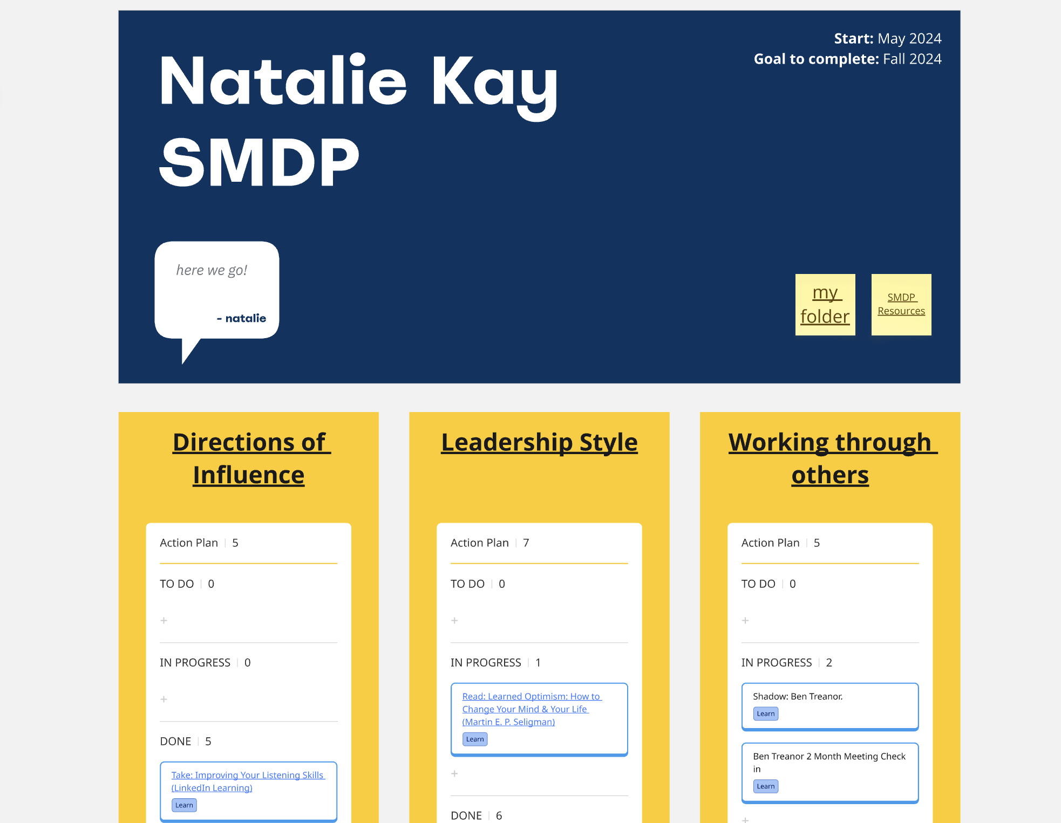Click the plus under Directions TO DO
Viewport: 1061px width, 823px height.
pos(164,621)
